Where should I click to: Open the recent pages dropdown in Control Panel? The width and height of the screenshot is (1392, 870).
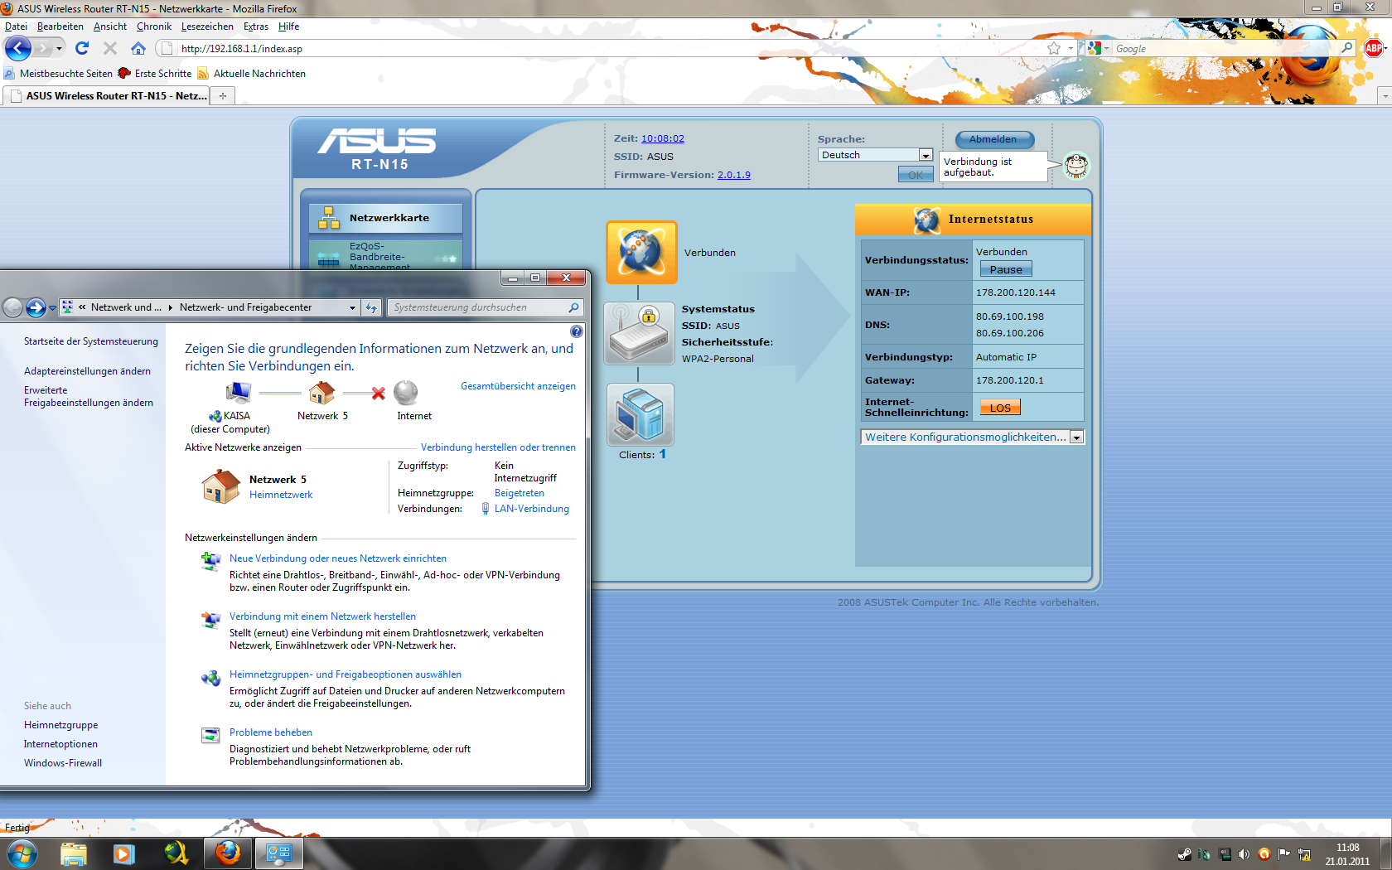click(52, 307)
